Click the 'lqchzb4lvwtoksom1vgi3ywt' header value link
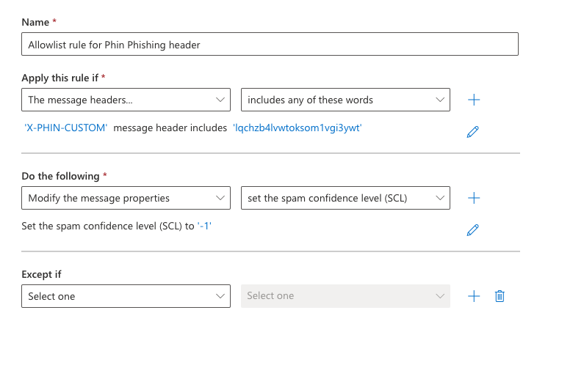Image resolution: width=573 pixels, height=365 pixels. pos(298,128)
